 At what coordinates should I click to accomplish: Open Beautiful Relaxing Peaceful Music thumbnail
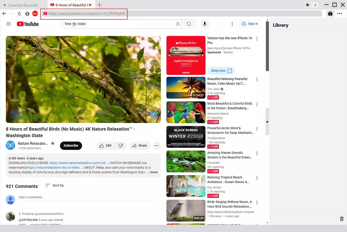186,88
